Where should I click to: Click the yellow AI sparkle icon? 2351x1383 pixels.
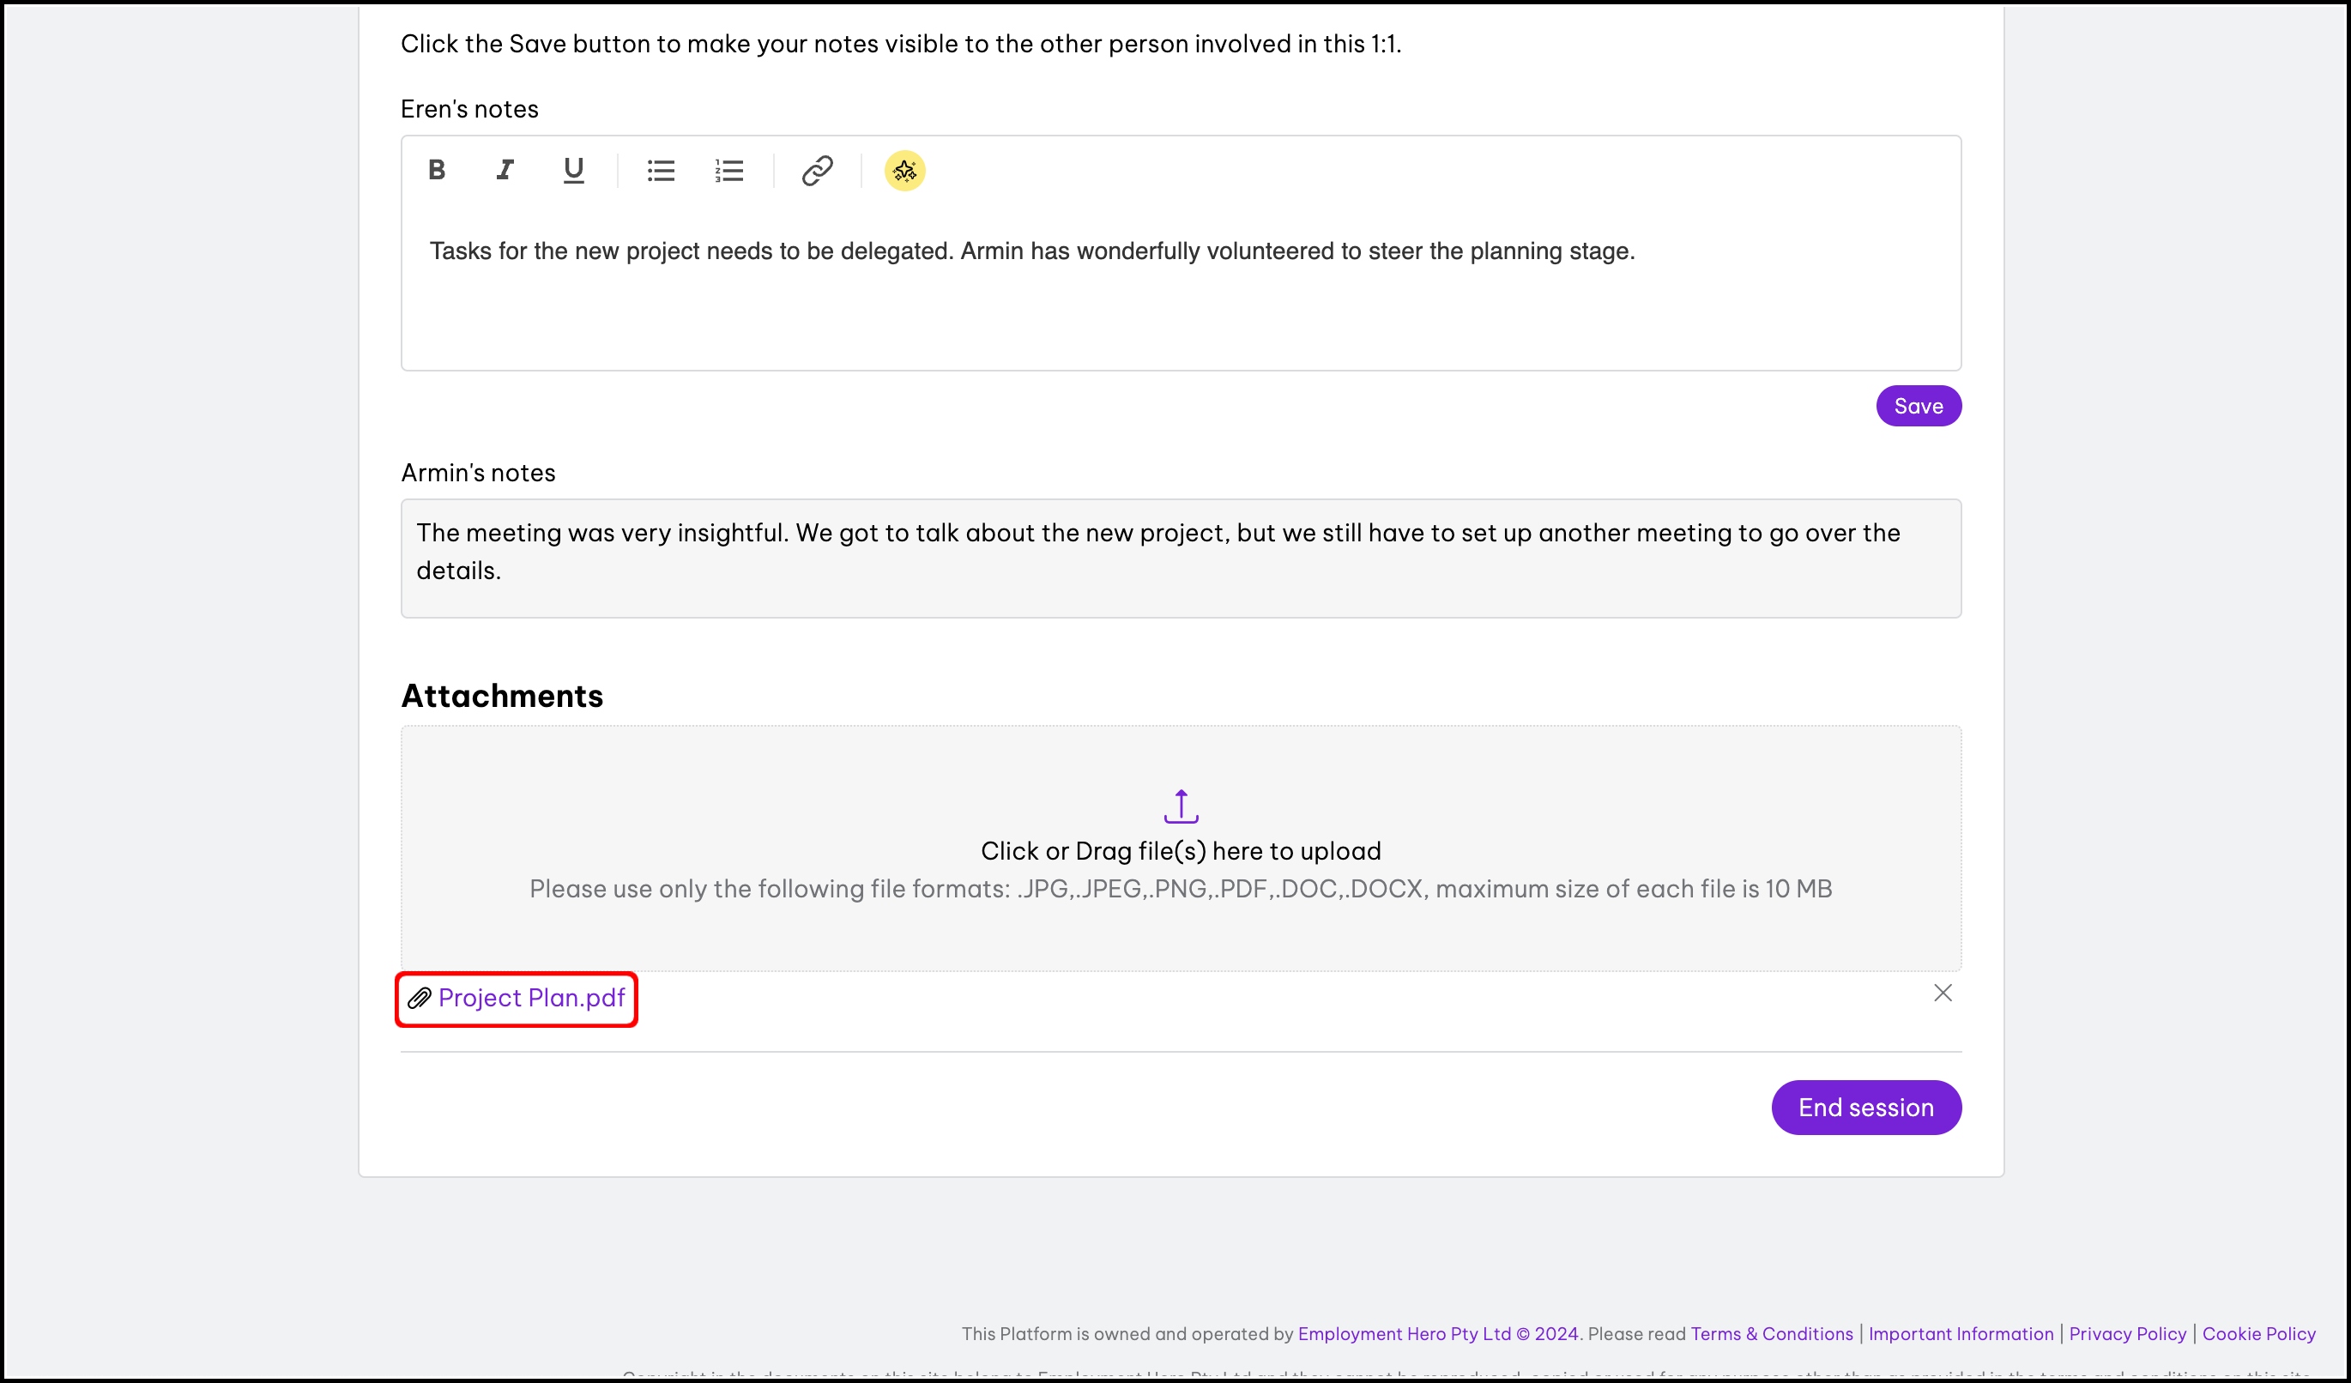click(x=904, y=171)
